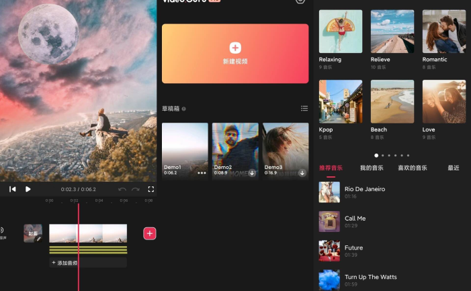Click the 草稿箱 heading
The width and height of the screenshot is (471, 291).
point(171,109)
